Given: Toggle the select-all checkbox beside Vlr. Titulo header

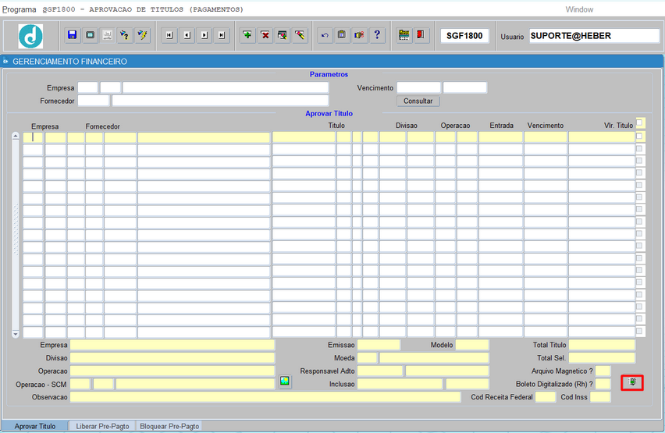Looking at the screenshot, I should 639,123.
